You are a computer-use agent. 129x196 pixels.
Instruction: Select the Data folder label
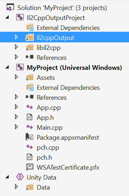43,187
